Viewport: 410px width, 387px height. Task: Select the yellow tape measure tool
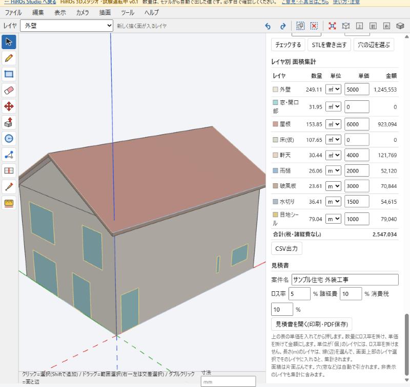tap(9, 203)
